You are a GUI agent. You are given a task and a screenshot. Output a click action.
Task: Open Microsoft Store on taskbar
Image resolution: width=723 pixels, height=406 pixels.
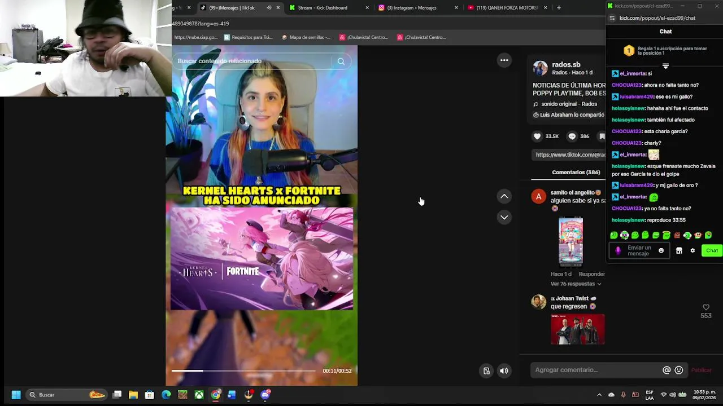pos(150,395)
